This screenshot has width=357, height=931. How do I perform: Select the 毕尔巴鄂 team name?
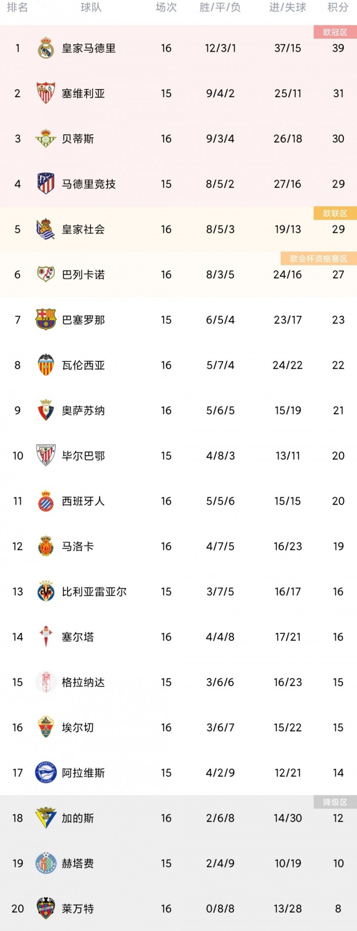pyautogui.click(x=83, y=456)
